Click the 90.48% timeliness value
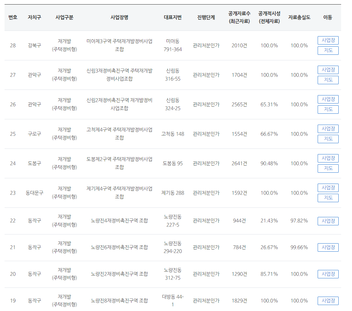Image resolution: width=352 pixels, height=311 pixels. pos(269,163)
